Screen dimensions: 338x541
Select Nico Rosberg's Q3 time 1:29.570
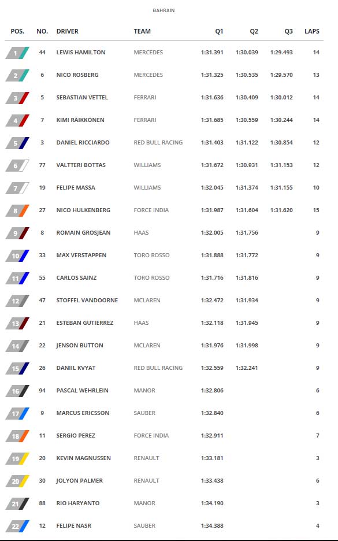pyautogui.click(x=281, y=75)
